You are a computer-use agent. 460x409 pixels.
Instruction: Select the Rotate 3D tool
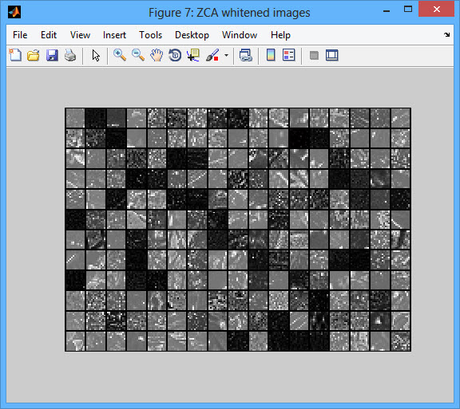(x=175, y=55)
